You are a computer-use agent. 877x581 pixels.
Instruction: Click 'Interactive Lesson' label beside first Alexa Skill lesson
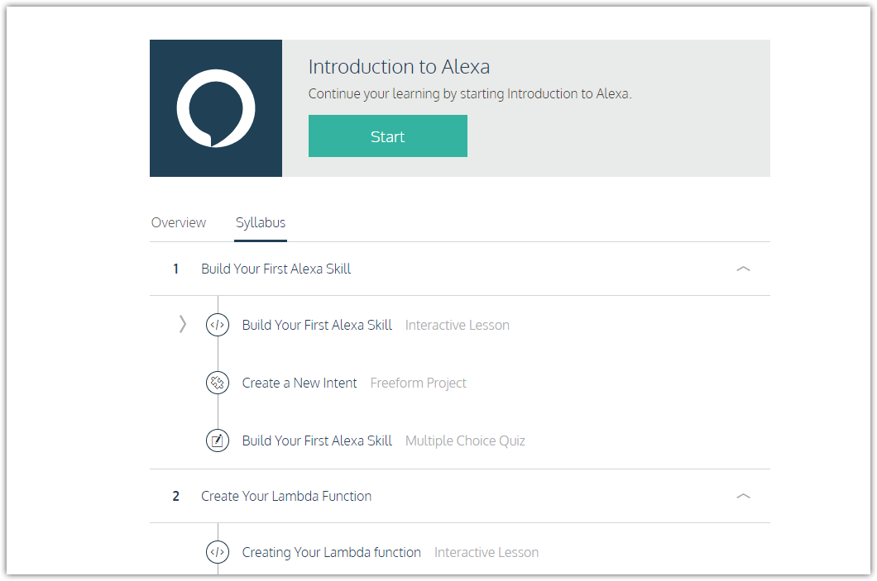457,325
